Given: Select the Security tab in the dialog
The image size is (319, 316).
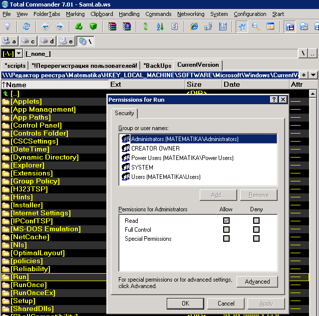Looking at the screenshot, I should point(124,113).
